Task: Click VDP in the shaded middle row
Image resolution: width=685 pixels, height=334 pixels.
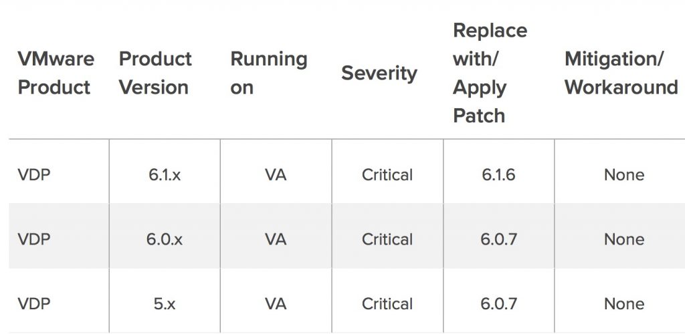Action: click(x=34, y=239)
